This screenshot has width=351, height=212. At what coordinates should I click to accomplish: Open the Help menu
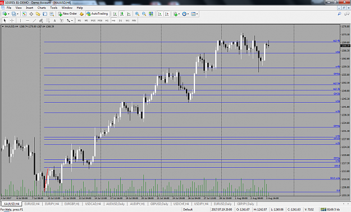point(80,8)
